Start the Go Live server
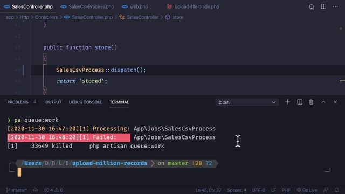This screenshot has width=345, height=194. point(307,190)
